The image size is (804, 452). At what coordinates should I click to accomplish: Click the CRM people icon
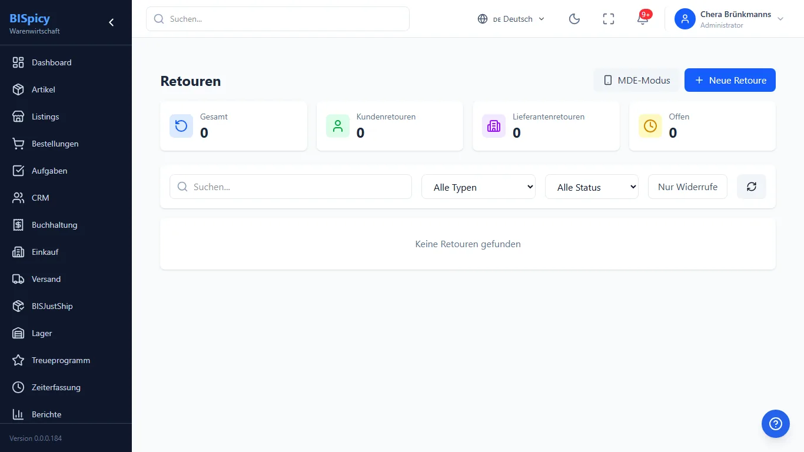pos(18,198)
